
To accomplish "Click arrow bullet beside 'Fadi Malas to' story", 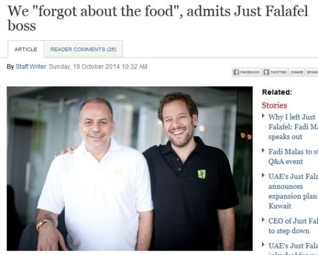I will 264,151.
